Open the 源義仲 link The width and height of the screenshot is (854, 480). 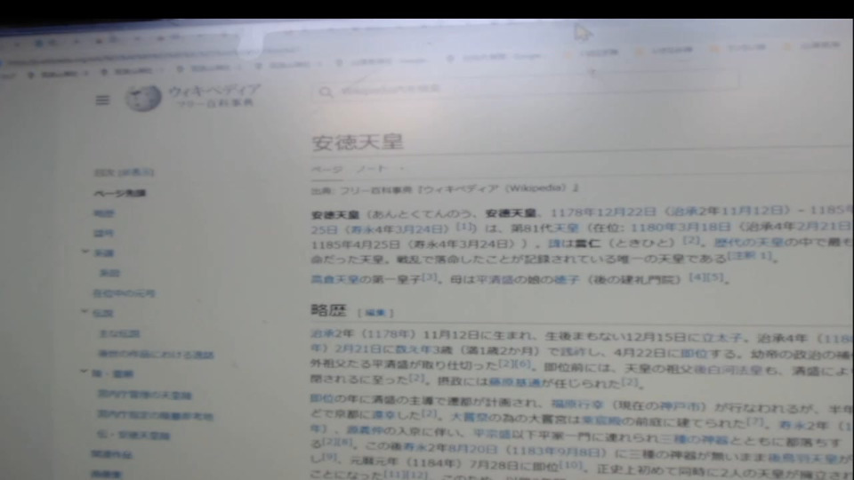pyautogui.click(x=366, y=430)
